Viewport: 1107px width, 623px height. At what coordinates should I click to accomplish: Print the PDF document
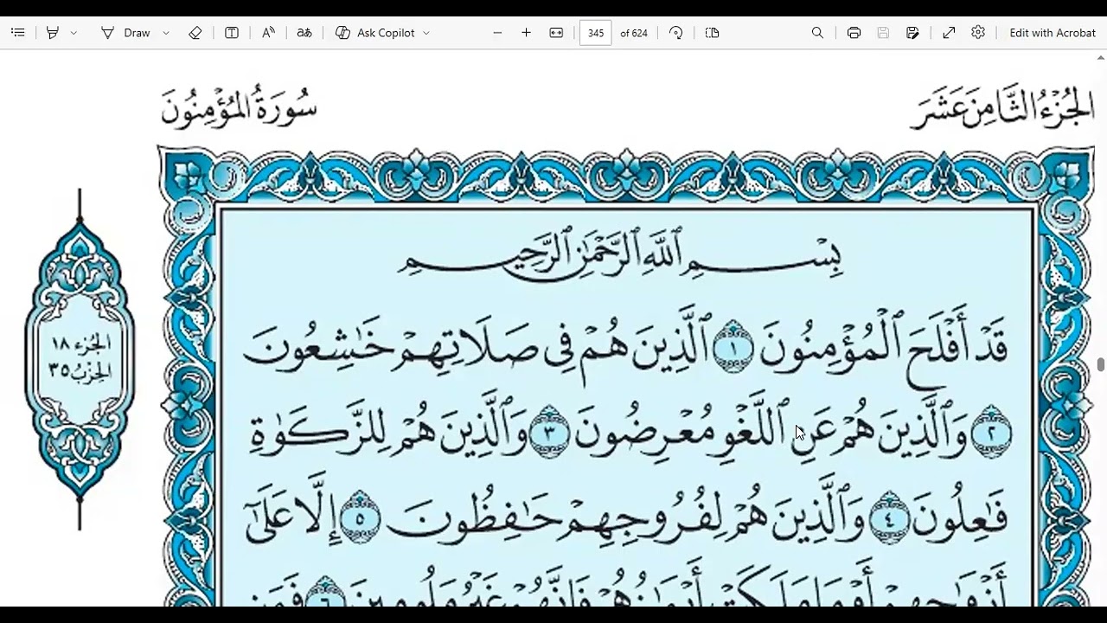854,33
